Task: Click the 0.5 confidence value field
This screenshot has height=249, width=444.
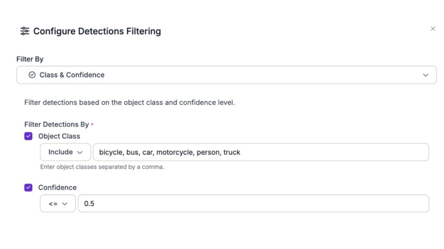Action: 253,204
